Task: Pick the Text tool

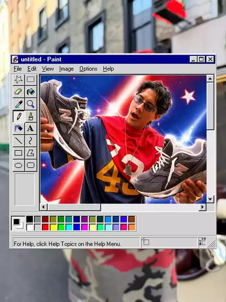Action: [x=31, y=129]
